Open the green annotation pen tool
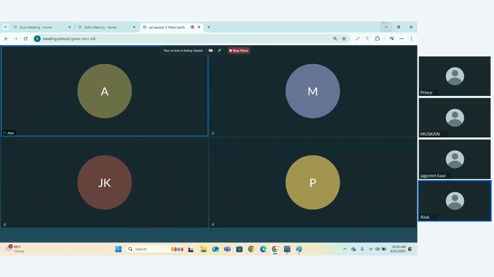The width and height of the screenshot is (494, 277). pyautogui.click(x=219, y=50)
